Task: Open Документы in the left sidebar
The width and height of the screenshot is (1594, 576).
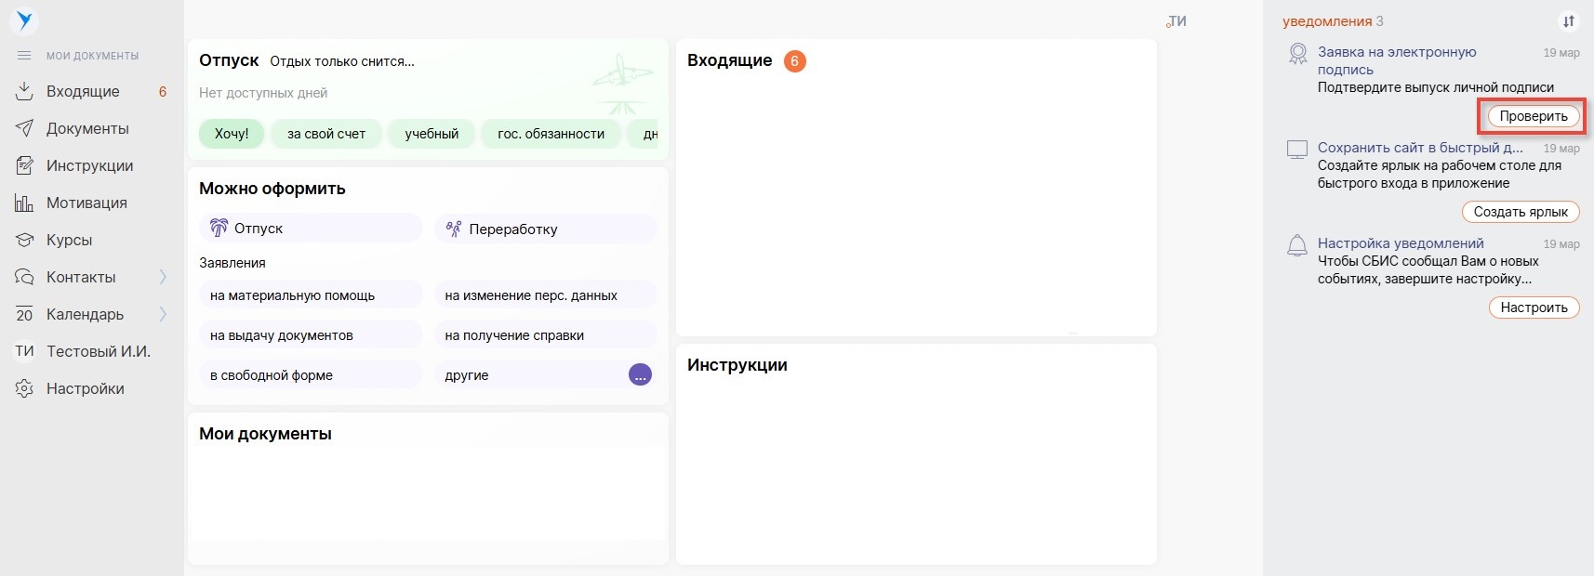Action: (x=87, y=128)
